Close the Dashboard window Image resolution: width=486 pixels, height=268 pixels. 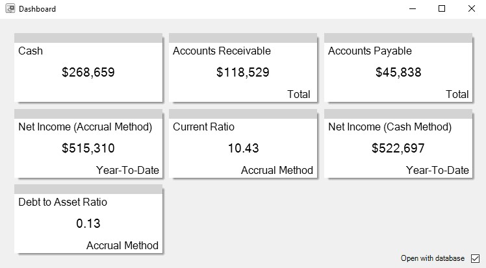click(471, 9)
